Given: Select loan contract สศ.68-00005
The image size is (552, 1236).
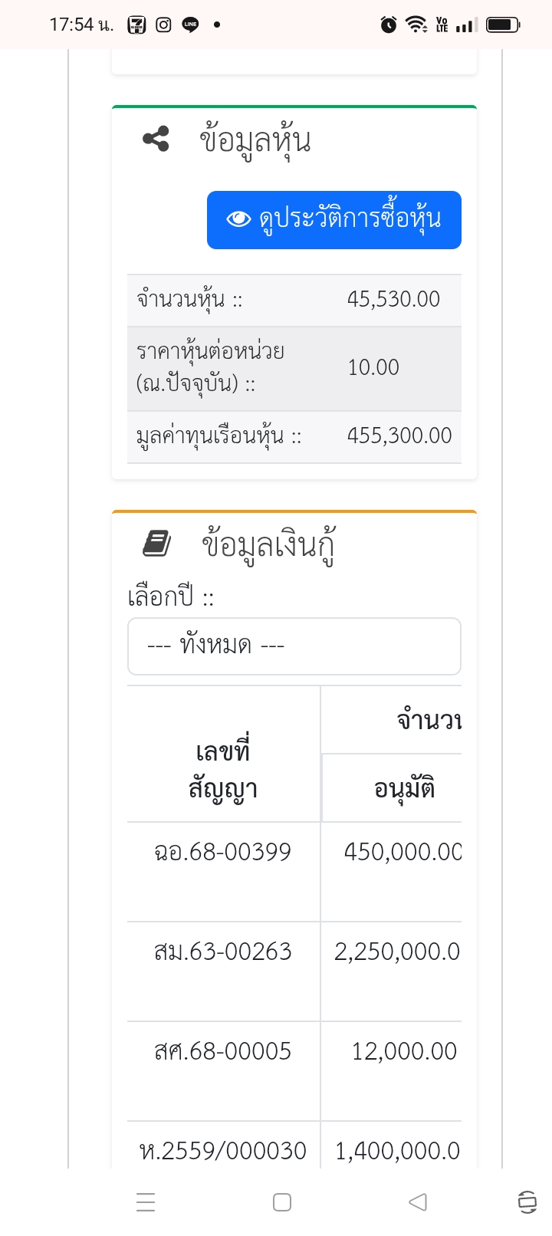Looking at the screenshot, I should click(222, 1051).
